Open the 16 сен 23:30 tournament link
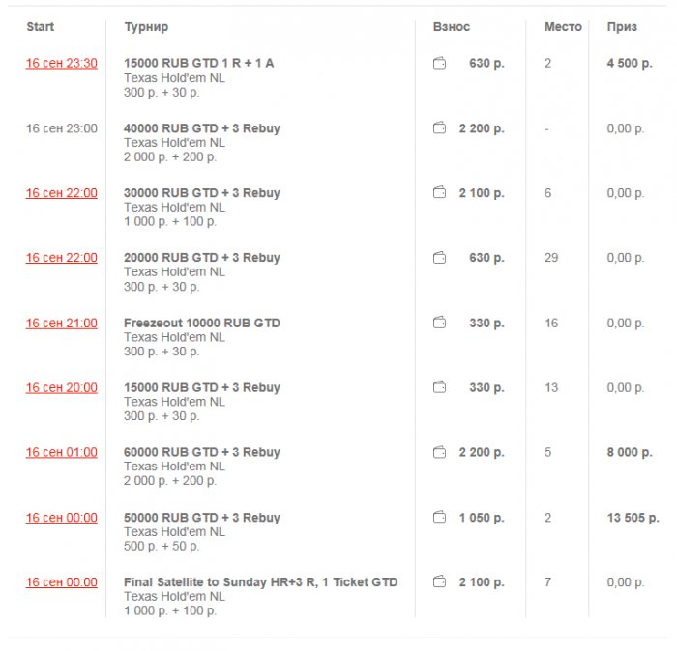 click(61, 64)
